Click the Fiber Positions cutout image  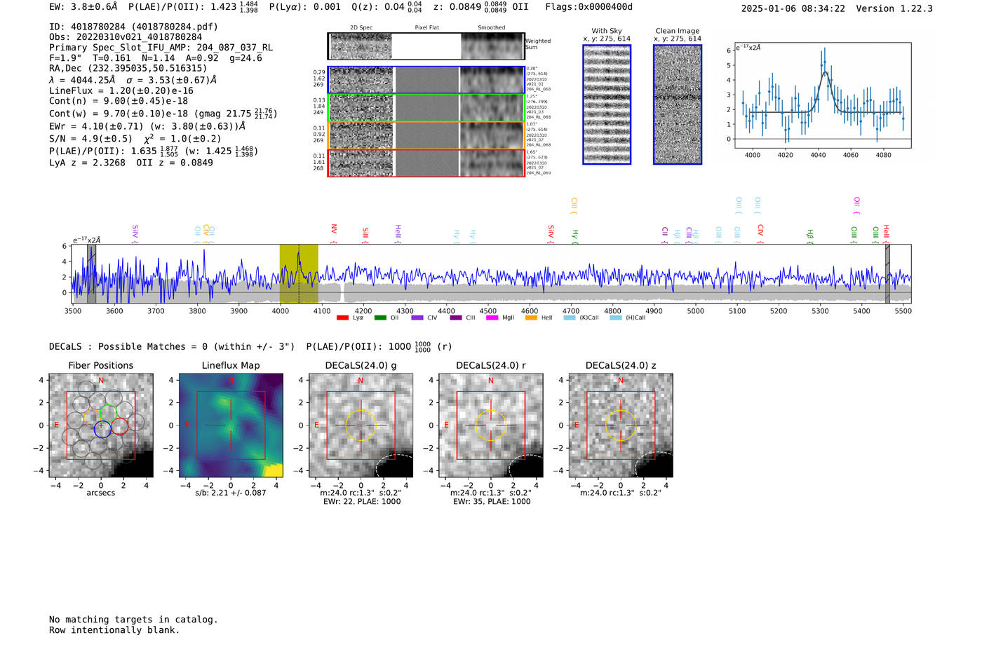101,425
